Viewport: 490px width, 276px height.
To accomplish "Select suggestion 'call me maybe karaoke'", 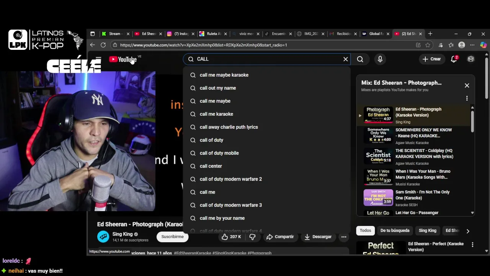I will click(266, 75).
